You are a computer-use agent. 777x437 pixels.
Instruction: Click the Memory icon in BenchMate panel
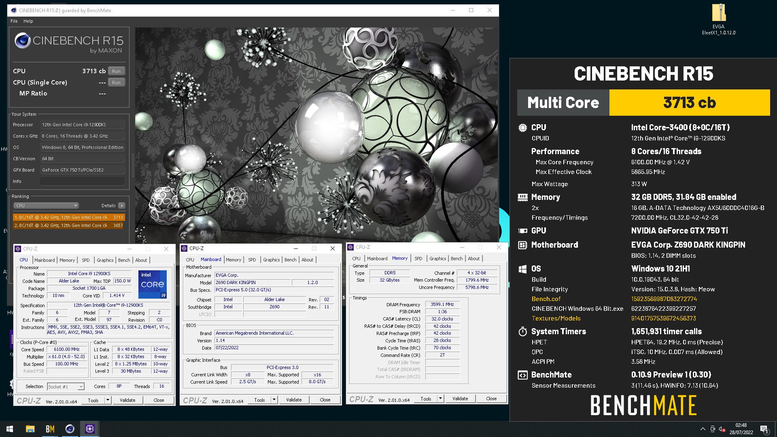pos(522,197)
